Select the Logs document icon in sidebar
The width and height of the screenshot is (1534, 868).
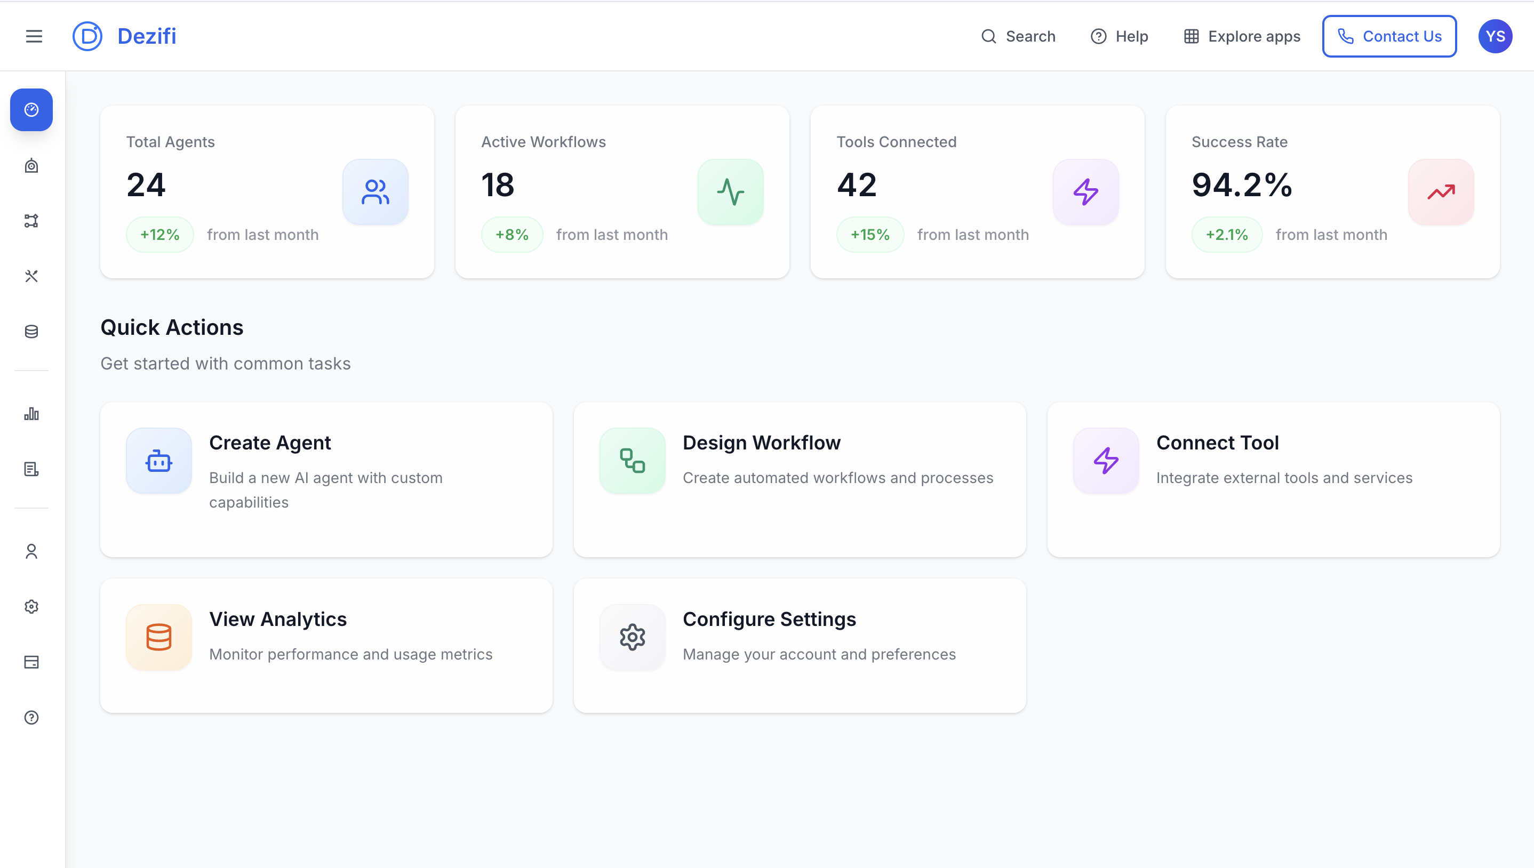31,469
